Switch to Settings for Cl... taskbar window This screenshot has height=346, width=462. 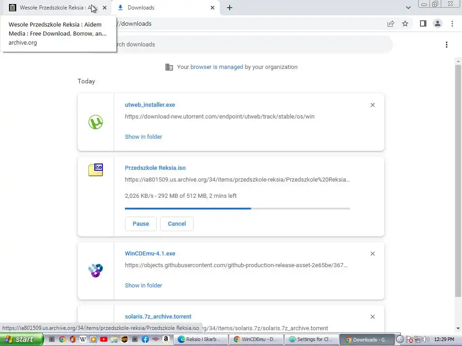pos(312,339)
